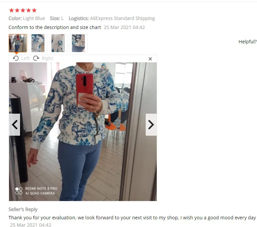
Task: Click the Right rotate label
Action: [x=47, y=58]
